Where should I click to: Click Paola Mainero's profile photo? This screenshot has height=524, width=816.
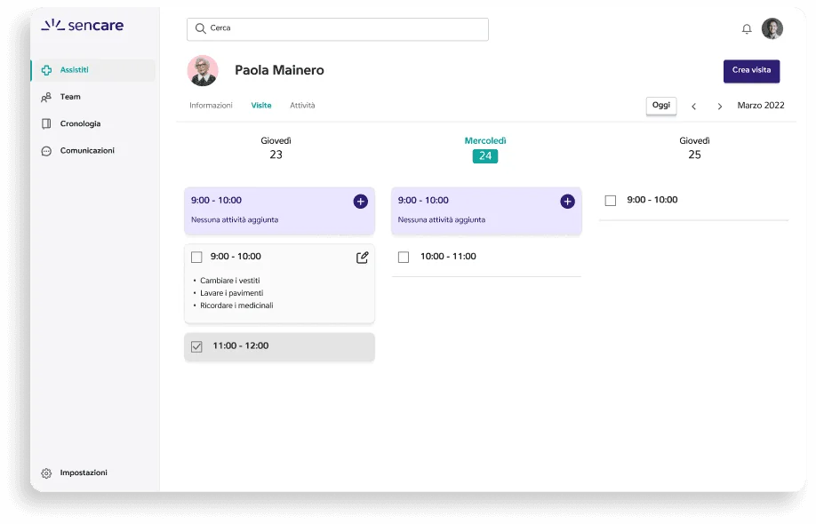point(203,70)
